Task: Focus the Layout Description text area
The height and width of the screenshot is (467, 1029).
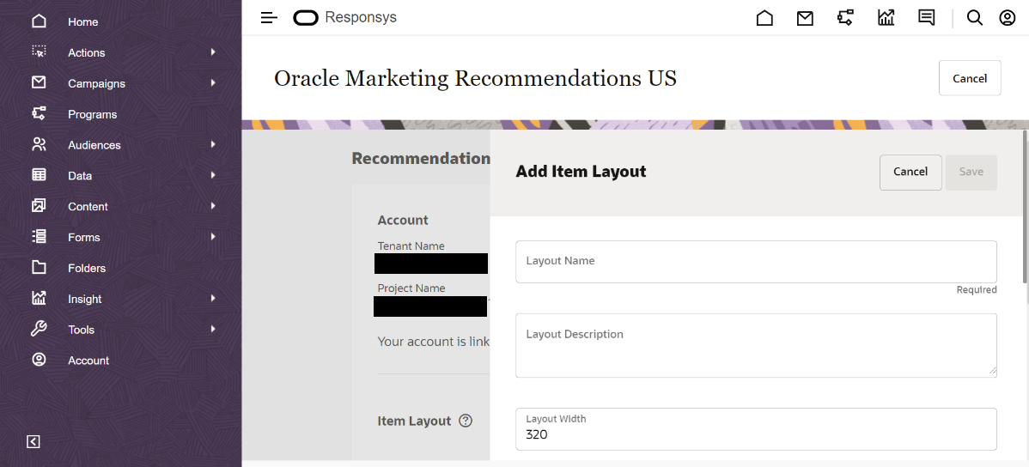Action: pyautogui.click(x=756, y=345)
